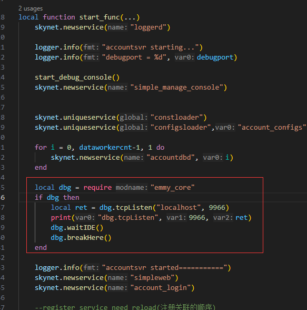Click the "account_login" string literal
Screen dimensions: 307x310
pyautogui.click(x=160, y=288)
